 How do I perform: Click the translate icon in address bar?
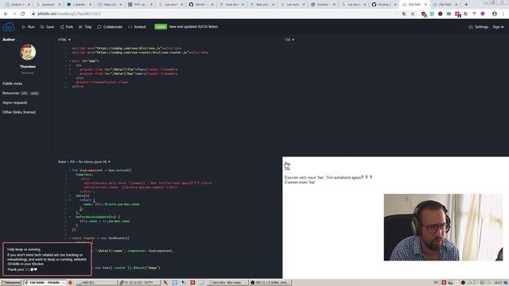[x=404, y=14]
